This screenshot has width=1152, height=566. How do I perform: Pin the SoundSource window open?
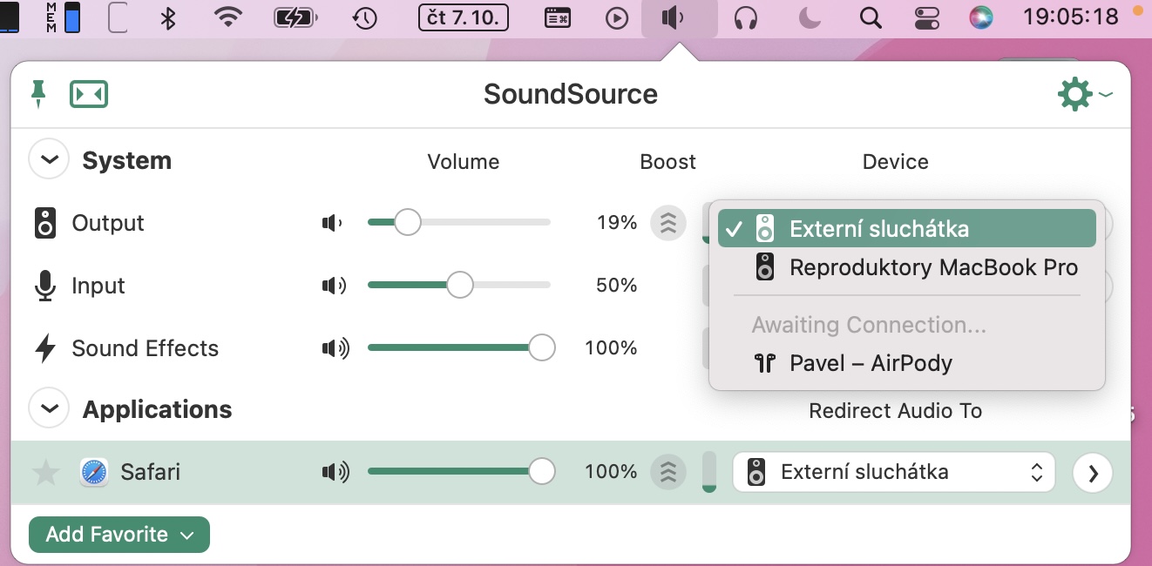coord(37,93)
